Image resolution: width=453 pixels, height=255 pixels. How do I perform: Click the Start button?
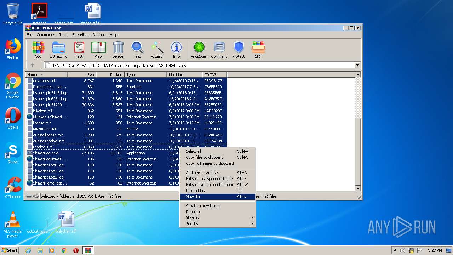pyautogui.click(x=10, y=250)
